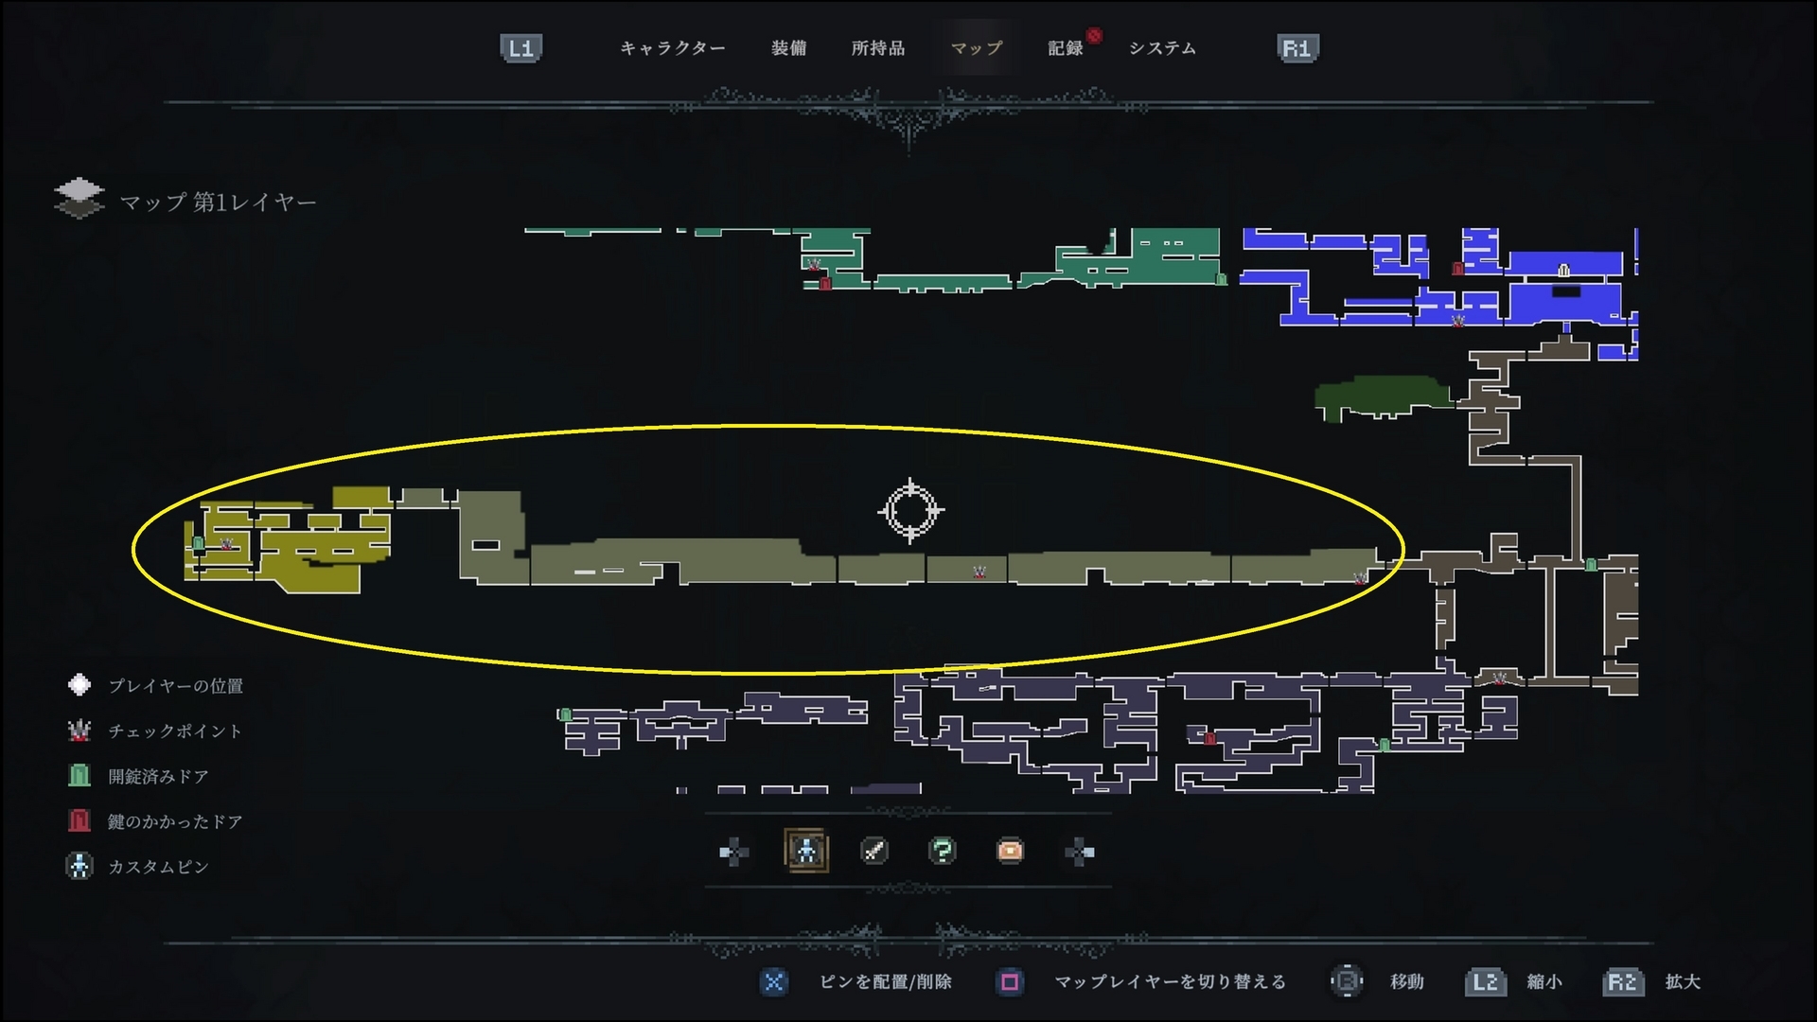The image size is (1817, 1022).
Task: Select the sword custom pin icon
Action: click(874, 852)
